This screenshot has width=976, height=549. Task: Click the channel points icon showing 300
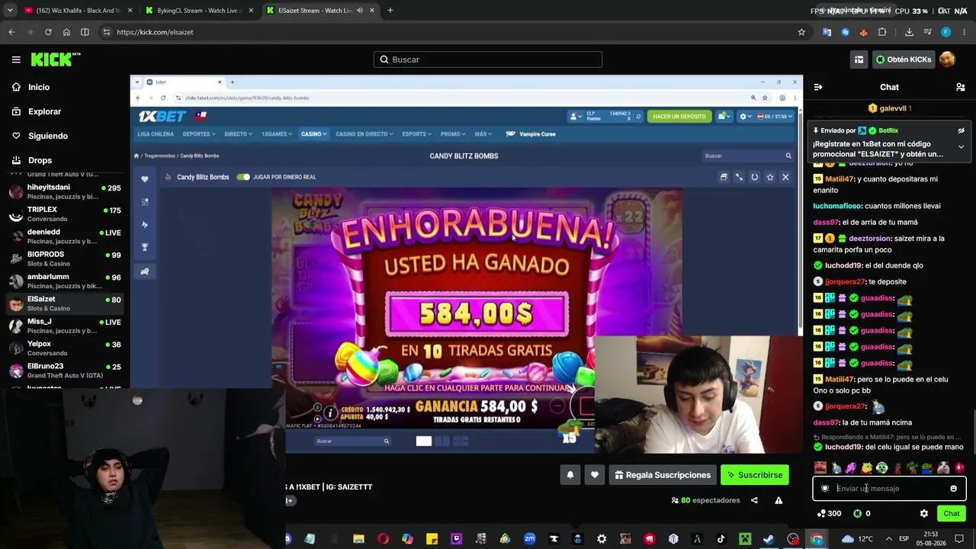[x=821, y=513]
